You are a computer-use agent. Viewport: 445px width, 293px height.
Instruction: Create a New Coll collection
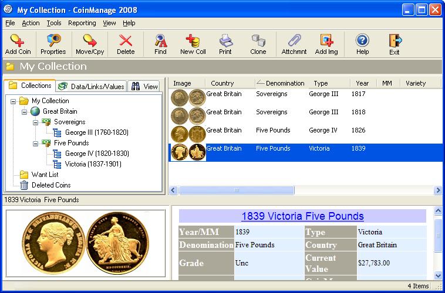pos(193,40)
